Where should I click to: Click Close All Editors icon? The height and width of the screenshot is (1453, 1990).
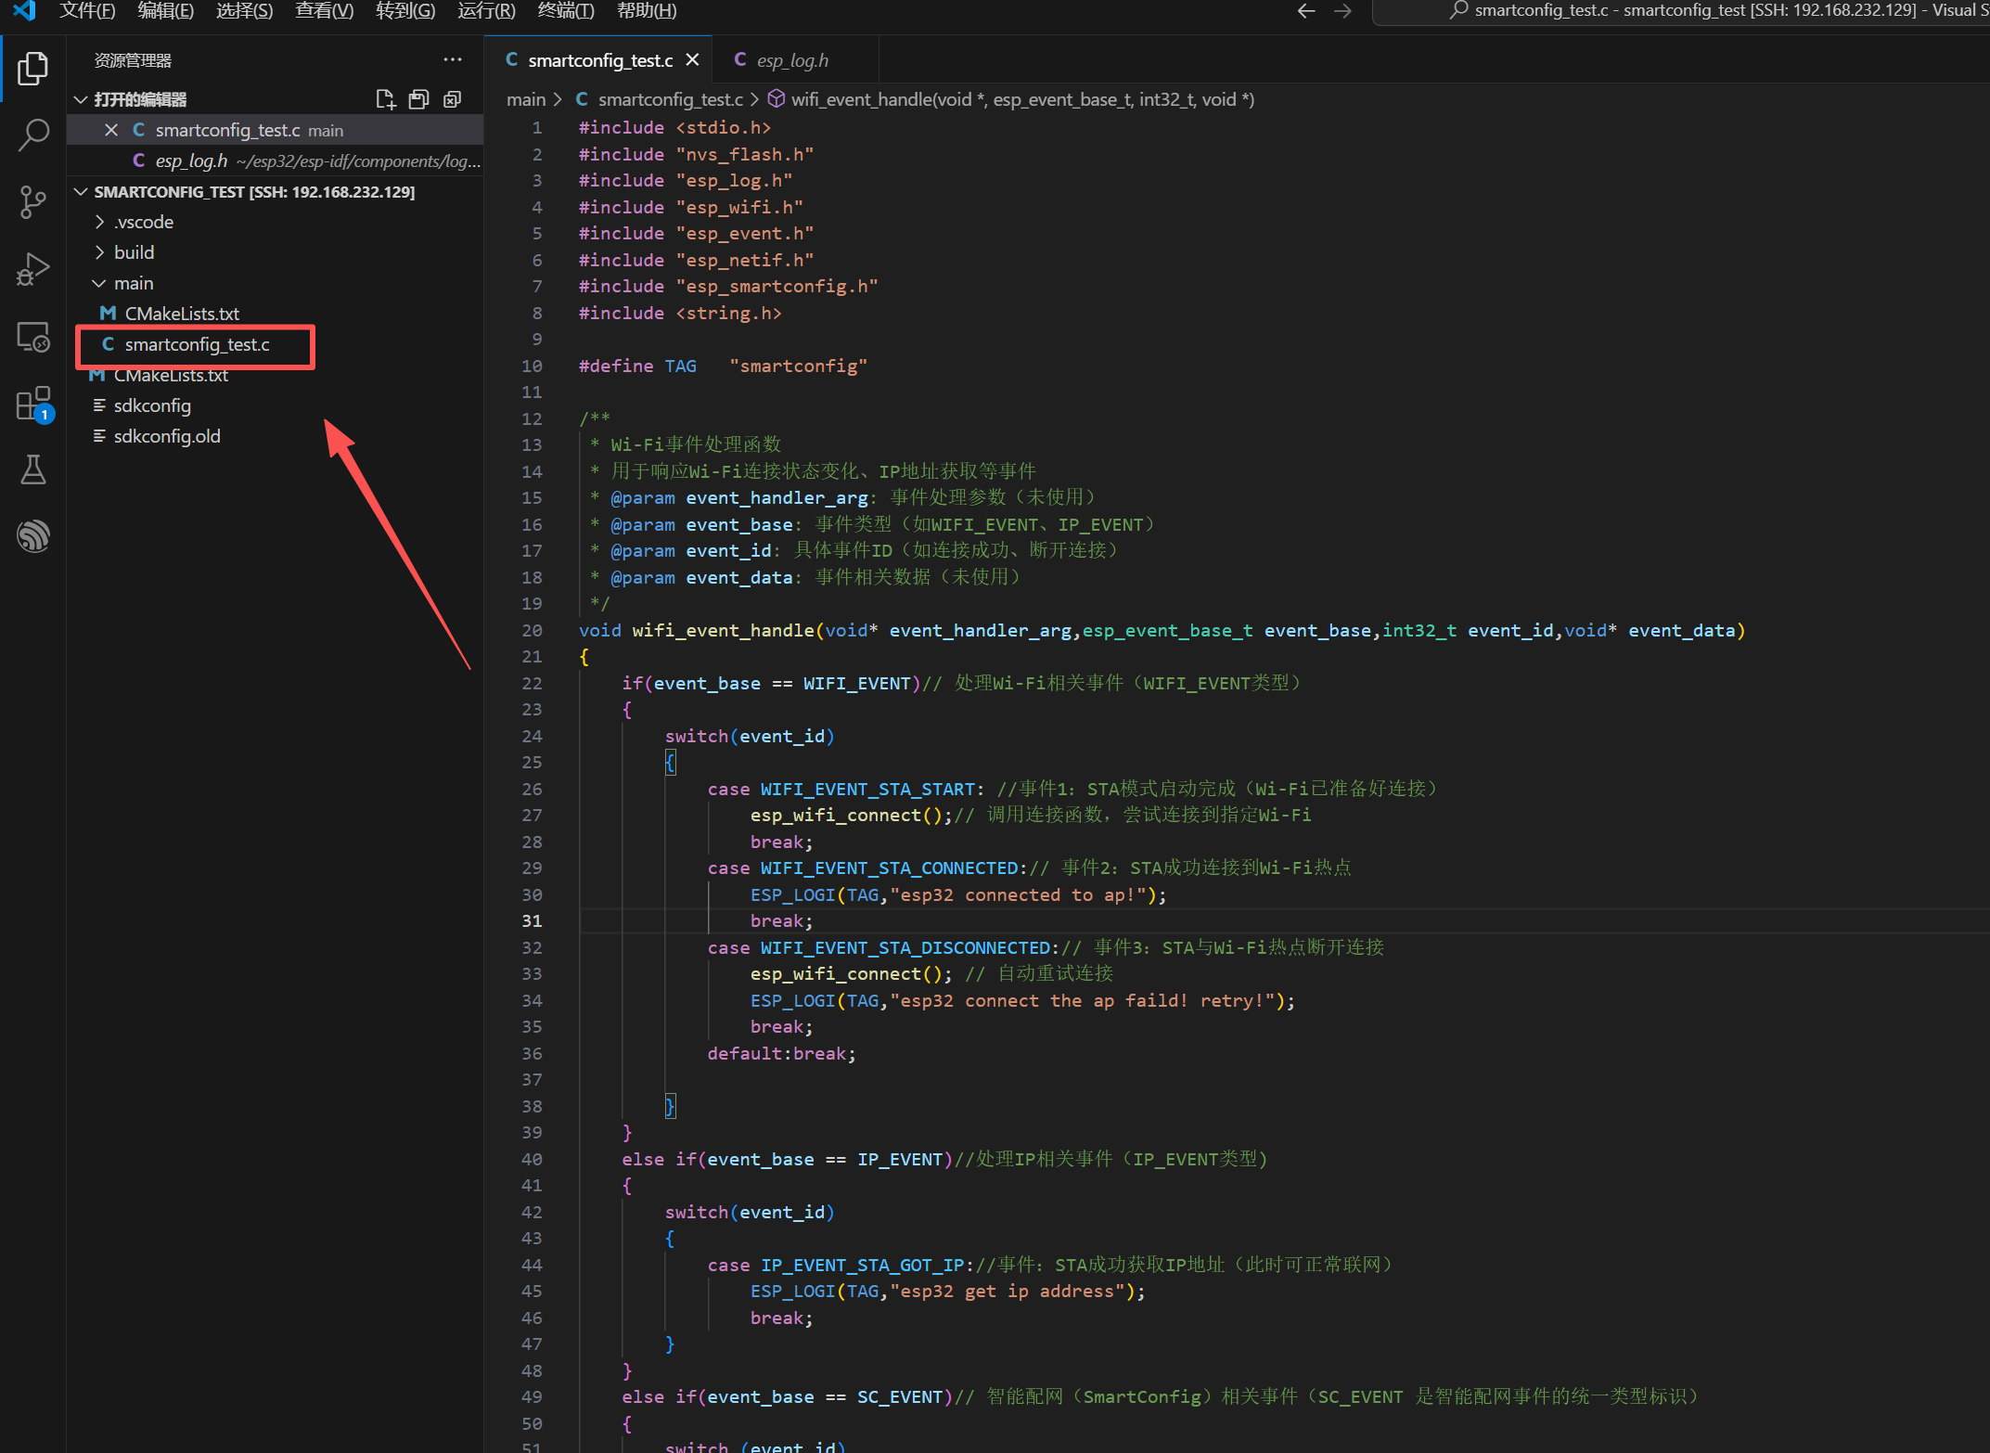(x=453, y=99)
